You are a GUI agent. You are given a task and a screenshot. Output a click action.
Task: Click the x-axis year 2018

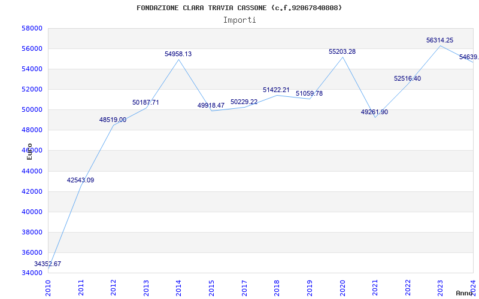tap(277, 288)
